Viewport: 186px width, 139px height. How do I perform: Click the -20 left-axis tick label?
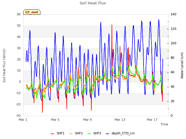coord(18,104)
